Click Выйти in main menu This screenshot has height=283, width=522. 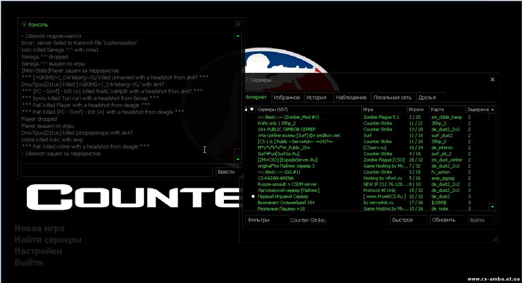pyautogui.click(x=28, y=263)
